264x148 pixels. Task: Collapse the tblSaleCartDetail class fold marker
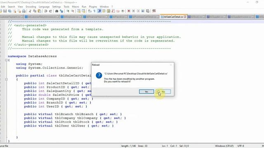tap(6, 79)
